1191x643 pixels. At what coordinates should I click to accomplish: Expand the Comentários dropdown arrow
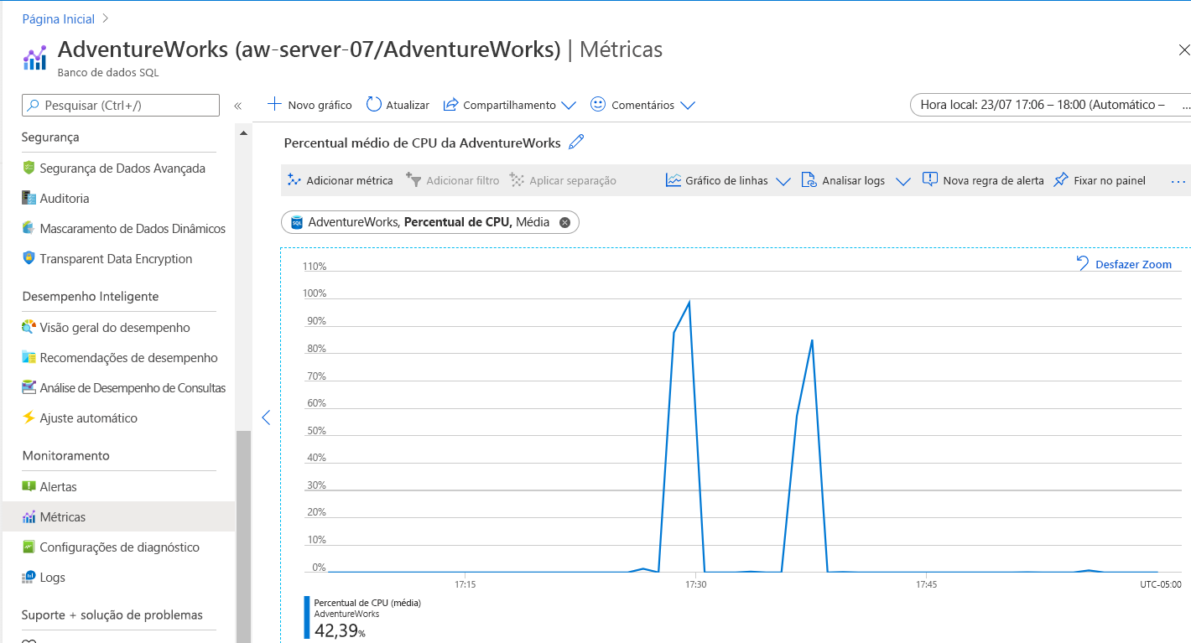[688, 106]
